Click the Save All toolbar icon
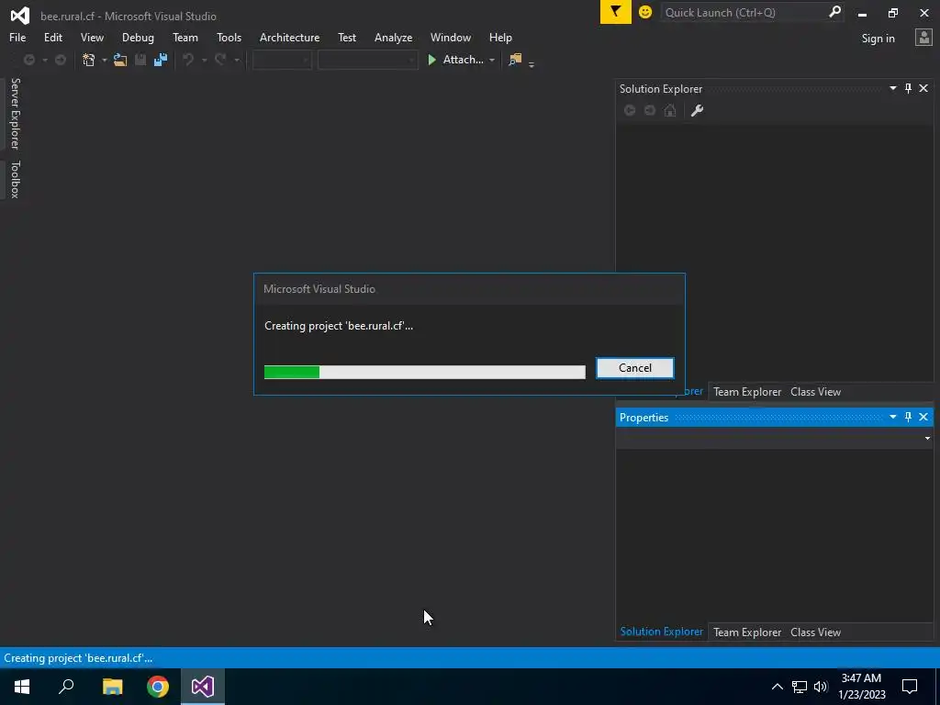The width and height of the screenshot is (940, 705). pyautogui.click(x=161, y=60)
